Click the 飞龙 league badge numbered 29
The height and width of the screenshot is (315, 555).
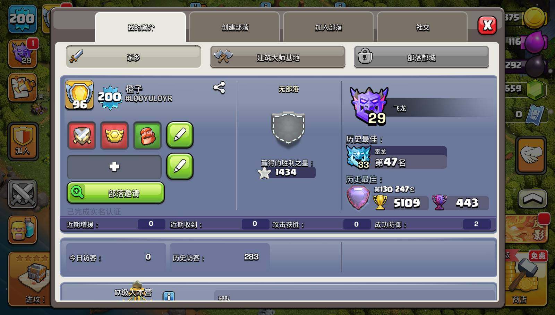[x=369, y=106]
